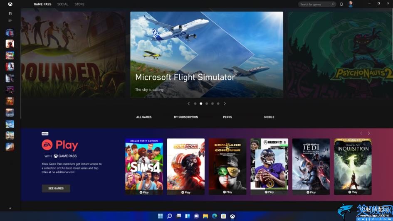Open the MY SUBSCRIPTION section
This screenshot has width=393, height=221.
(x=186, y=117)
